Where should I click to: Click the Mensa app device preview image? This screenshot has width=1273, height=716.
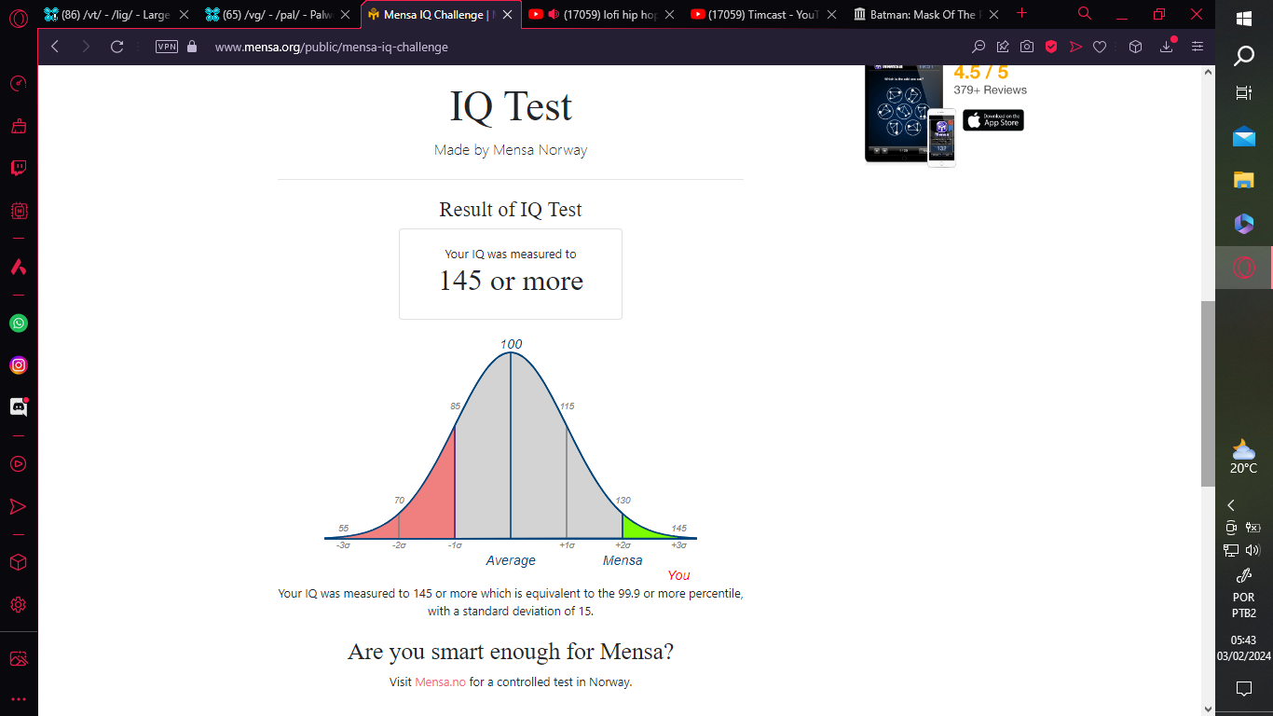click(910, 116)
